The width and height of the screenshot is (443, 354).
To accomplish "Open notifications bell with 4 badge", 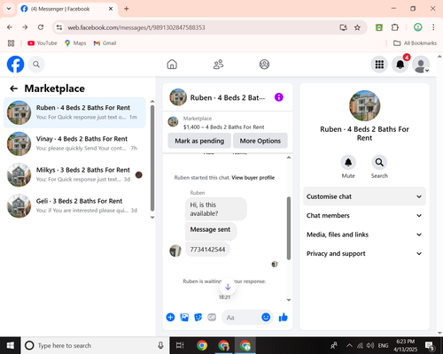I will point(400,64).
